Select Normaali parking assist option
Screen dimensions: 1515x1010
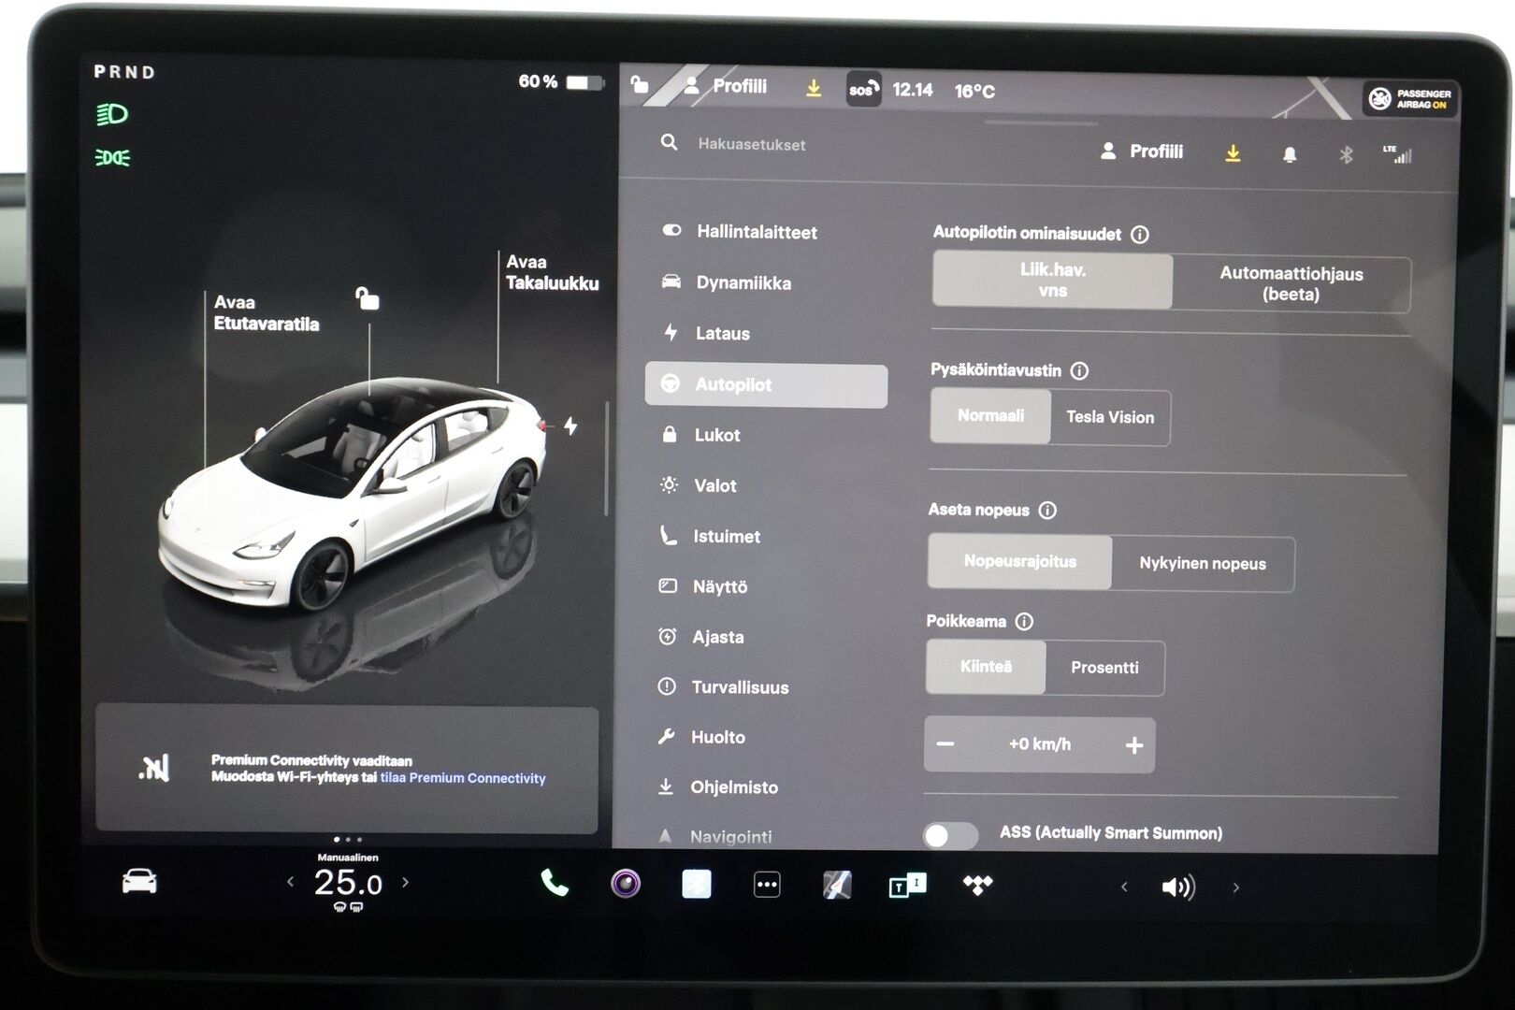point(990,415)
